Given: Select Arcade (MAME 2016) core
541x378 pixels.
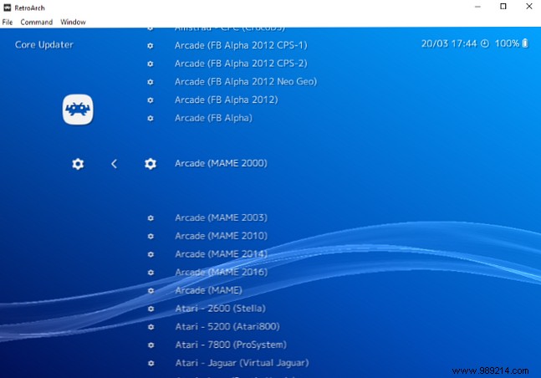Looking at the screenshot, I should 221,272.
